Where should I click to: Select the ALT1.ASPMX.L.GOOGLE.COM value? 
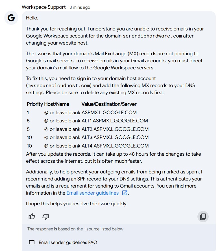tap(115, 121)
